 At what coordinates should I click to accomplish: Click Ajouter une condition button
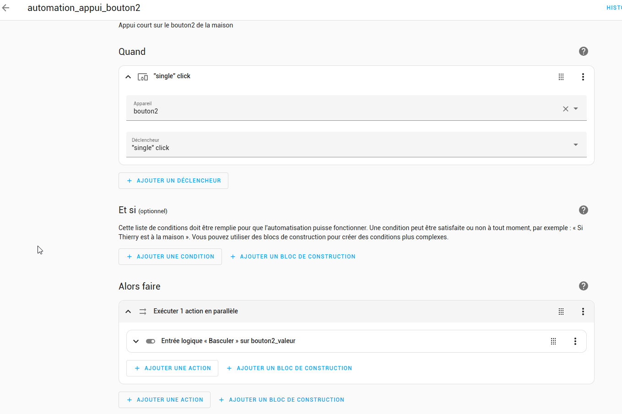click(x=170, y=257)
